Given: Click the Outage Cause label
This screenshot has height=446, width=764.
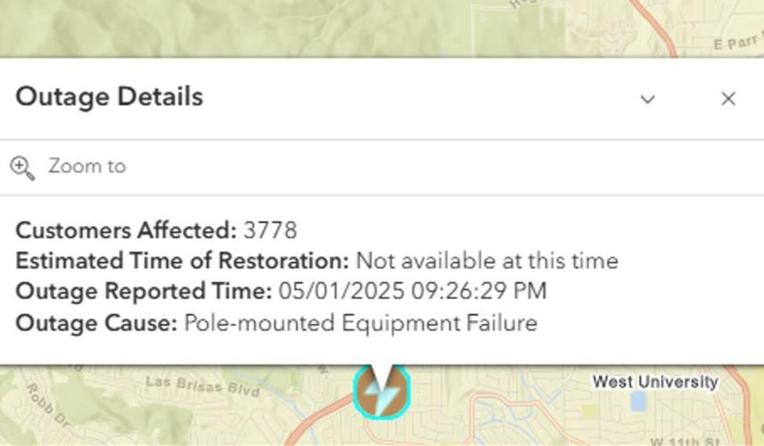Looking at the screenshot, I should coord(96,323).
